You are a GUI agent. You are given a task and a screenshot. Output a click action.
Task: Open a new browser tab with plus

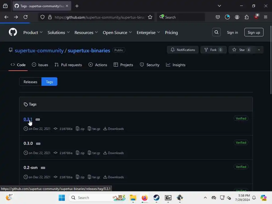(77, 6)
